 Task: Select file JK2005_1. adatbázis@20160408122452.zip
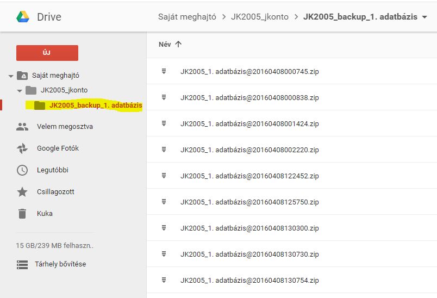pyautogui.click(x=249, y=176)
